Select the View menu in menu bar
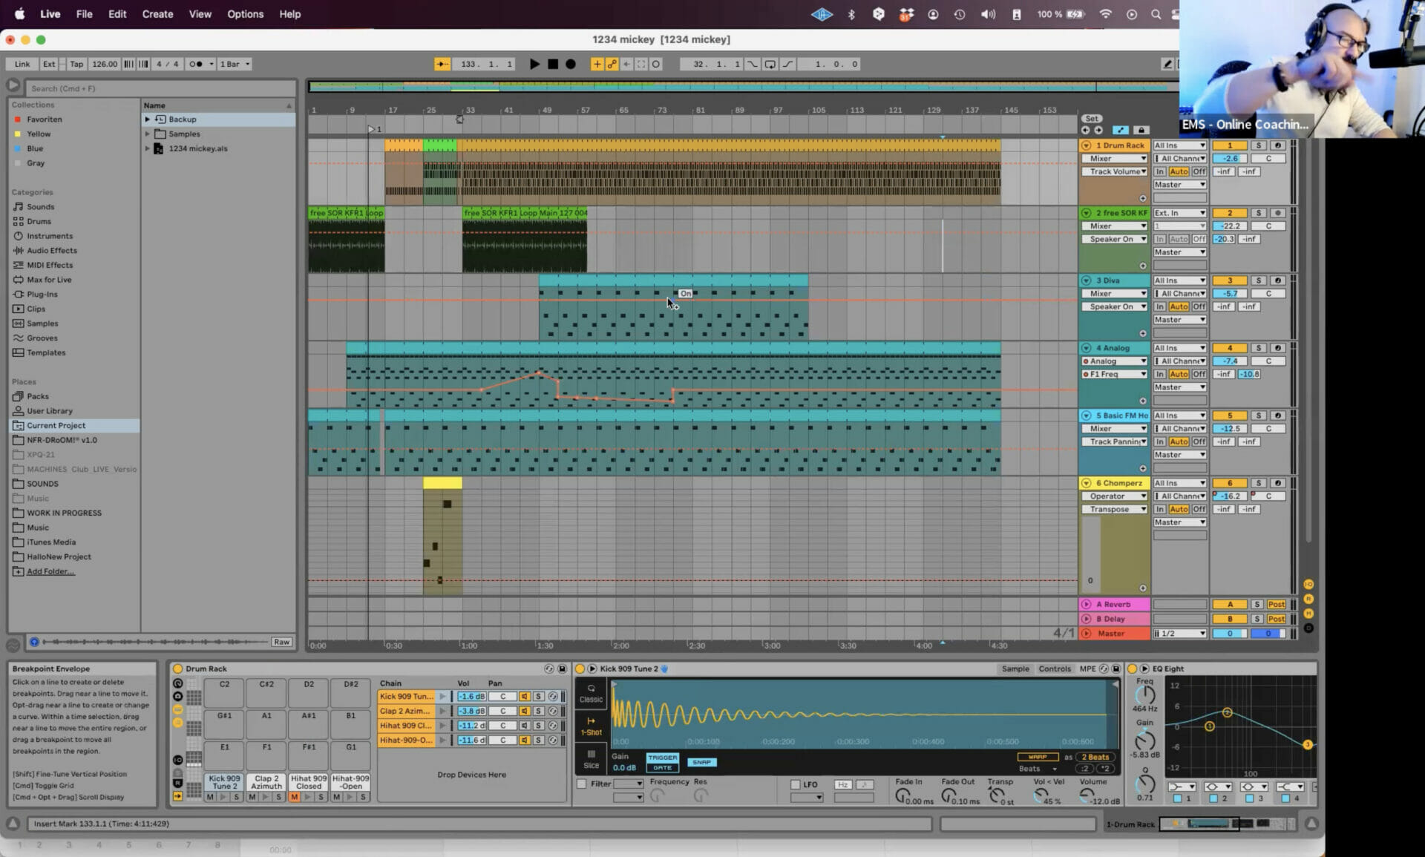 coord(200,13)
